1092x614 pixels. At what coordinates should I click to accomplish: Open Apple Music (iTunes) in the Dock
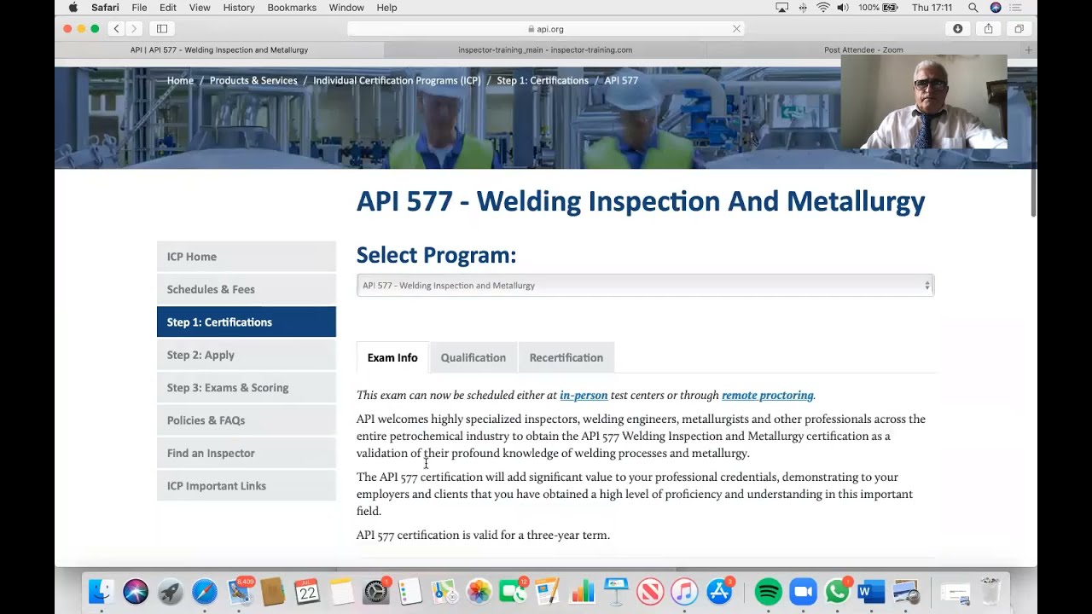coord(684,591)
